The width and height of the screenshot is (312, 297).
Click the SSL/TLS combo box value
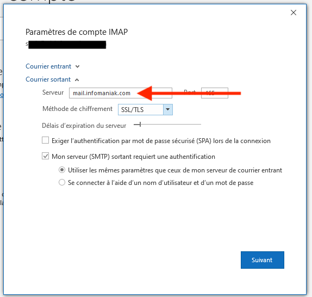(x=141, y=109)
